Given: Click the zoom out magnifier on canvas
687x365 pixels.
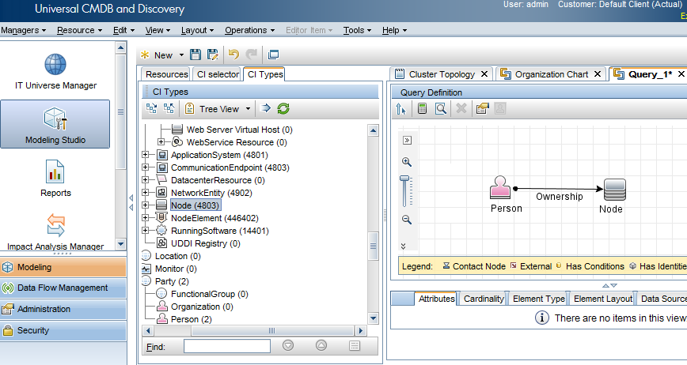Looking at the screenshot, I should point(407,220).
